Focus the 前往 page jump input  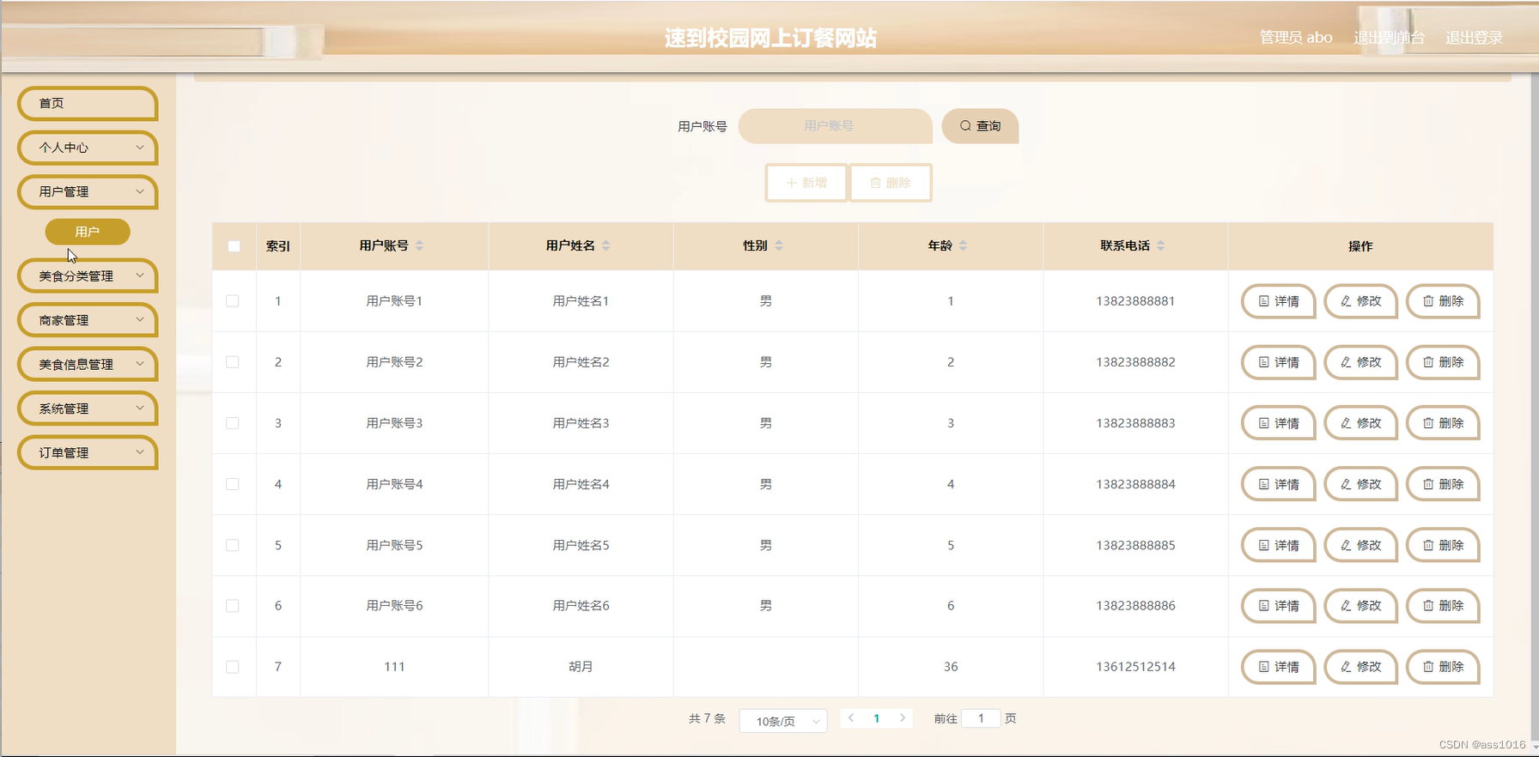pyautogui.click(x=981, y=718)
